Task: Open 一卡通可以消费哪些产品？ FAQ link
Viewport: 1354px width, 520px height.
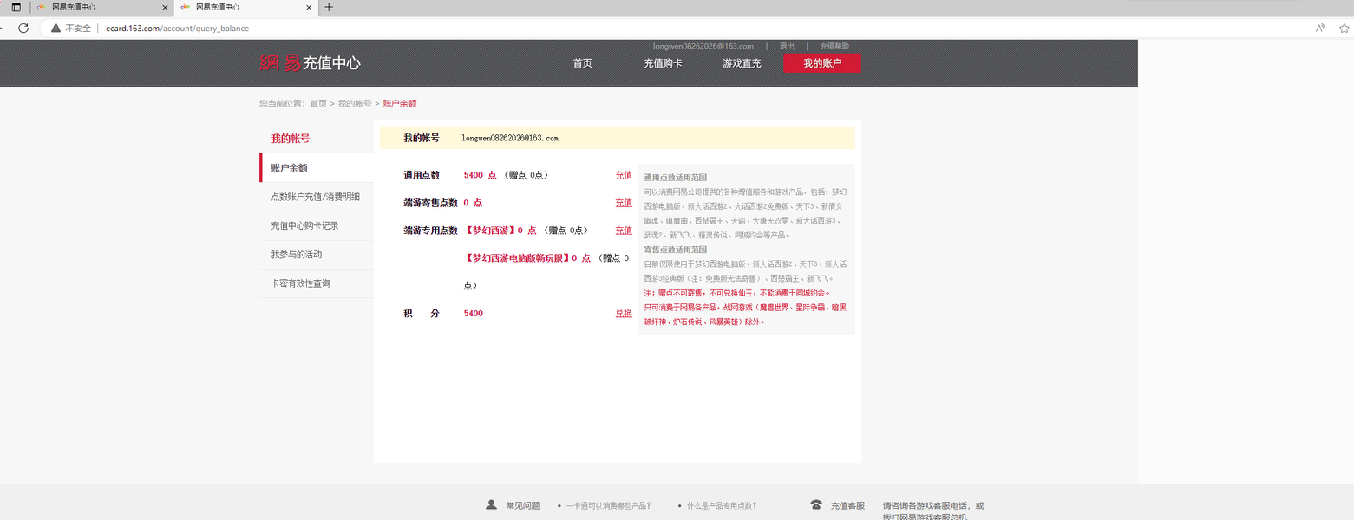Action: click(608, 505)
